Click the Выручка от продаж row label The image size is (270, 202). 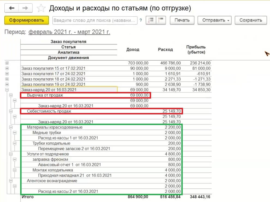(45, 95)
